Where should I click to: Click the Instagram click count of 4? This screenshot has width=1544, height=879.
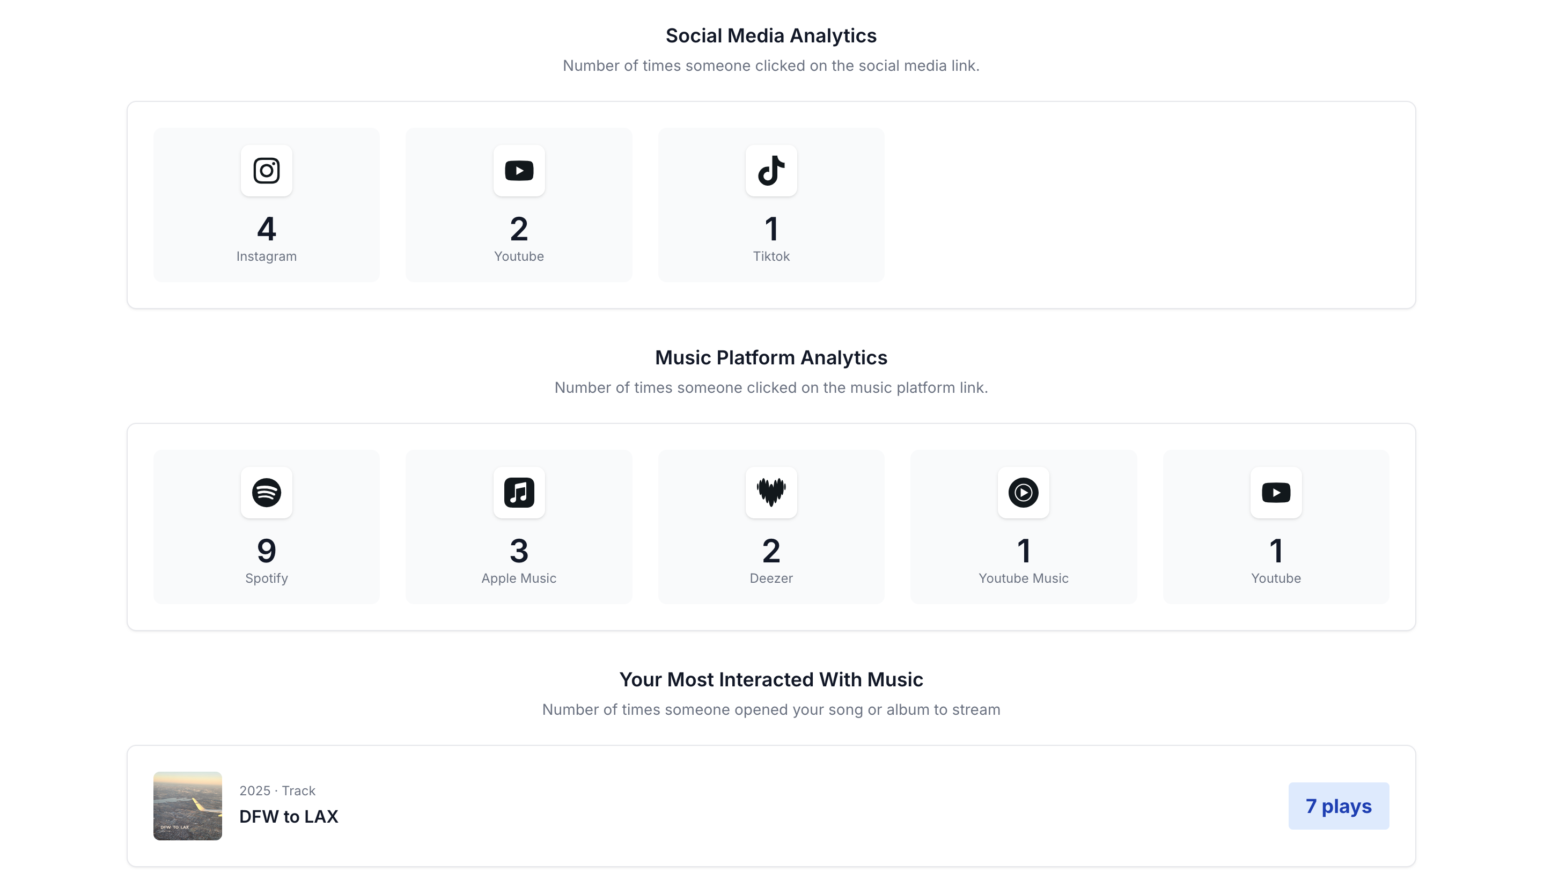pyautogui.click(x=266, y=229)
